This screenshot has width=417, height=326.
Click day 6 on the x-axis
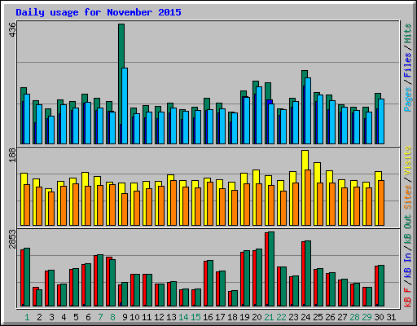click(x=88, y=317)
